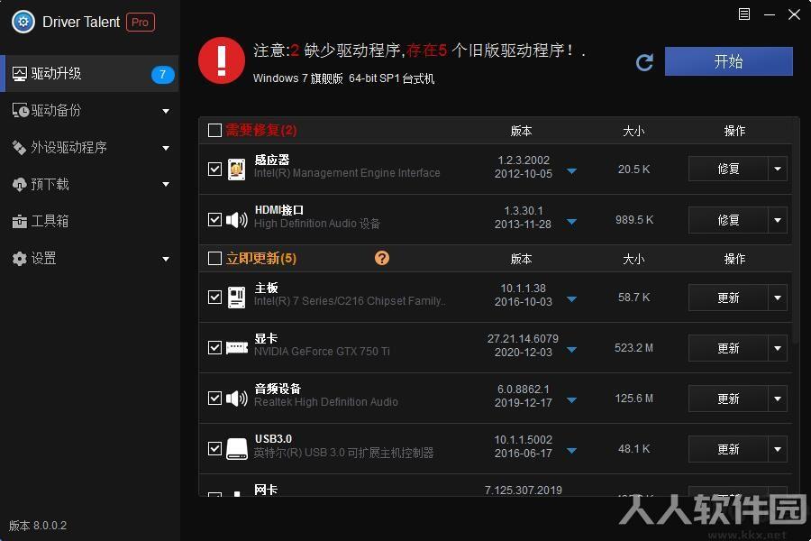
Task: Click the blue badge showing 7
Action: click(x=162, y=75)
